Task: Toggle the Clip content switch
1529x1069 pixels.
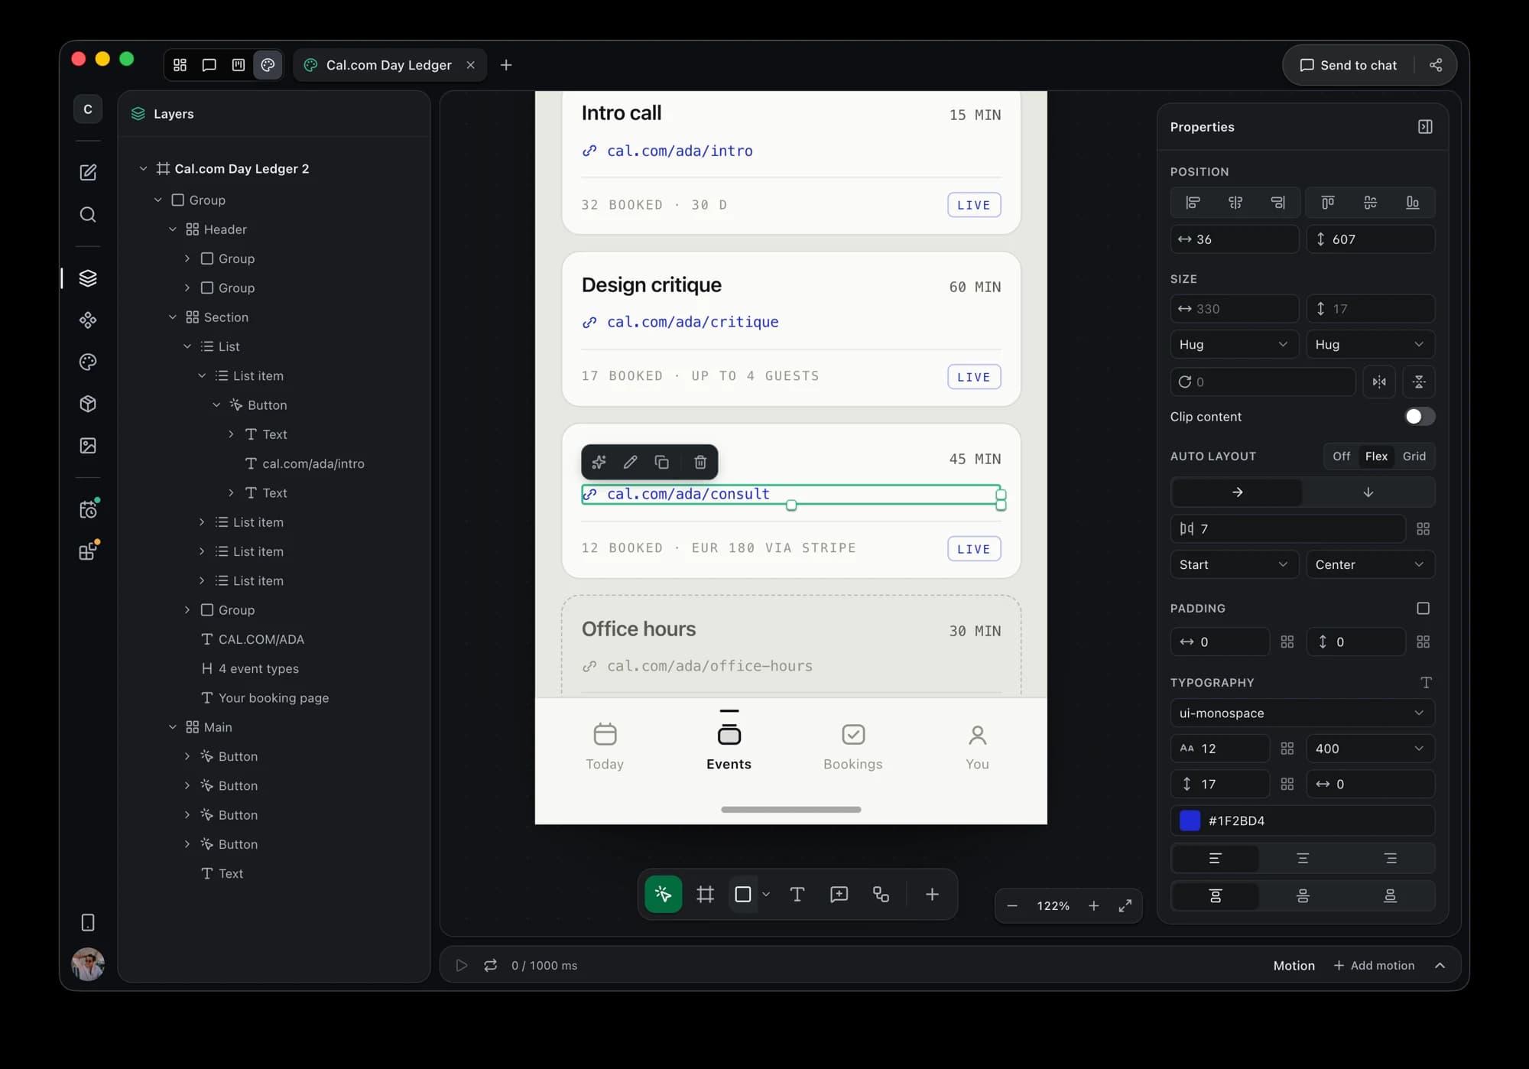Action: pos(1420,416)
